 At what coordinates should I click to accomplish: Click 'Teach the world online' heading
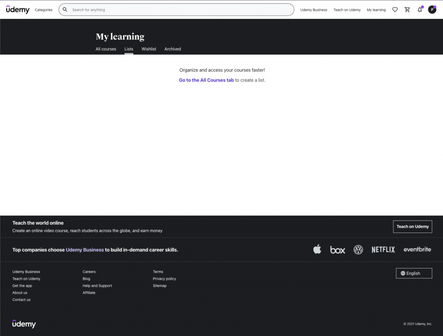[38, 223]
